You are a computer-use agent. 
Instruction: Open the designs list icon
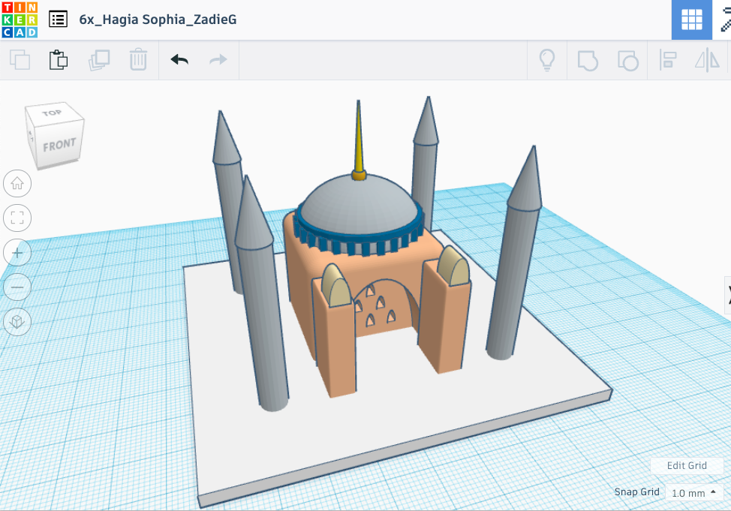pos(58,20)
